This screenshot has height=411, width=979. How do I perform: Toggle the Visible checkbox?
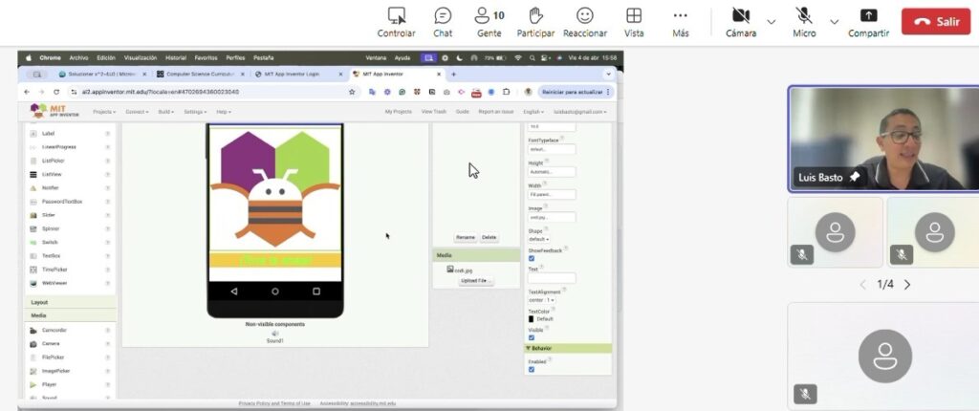point(532,337)
